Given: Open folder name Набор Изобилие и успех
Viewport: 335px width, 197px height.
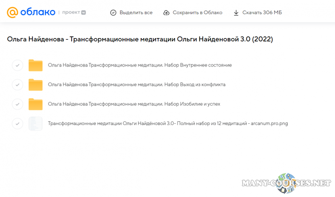Looking at the screenshot, I should tap(134, 104).
